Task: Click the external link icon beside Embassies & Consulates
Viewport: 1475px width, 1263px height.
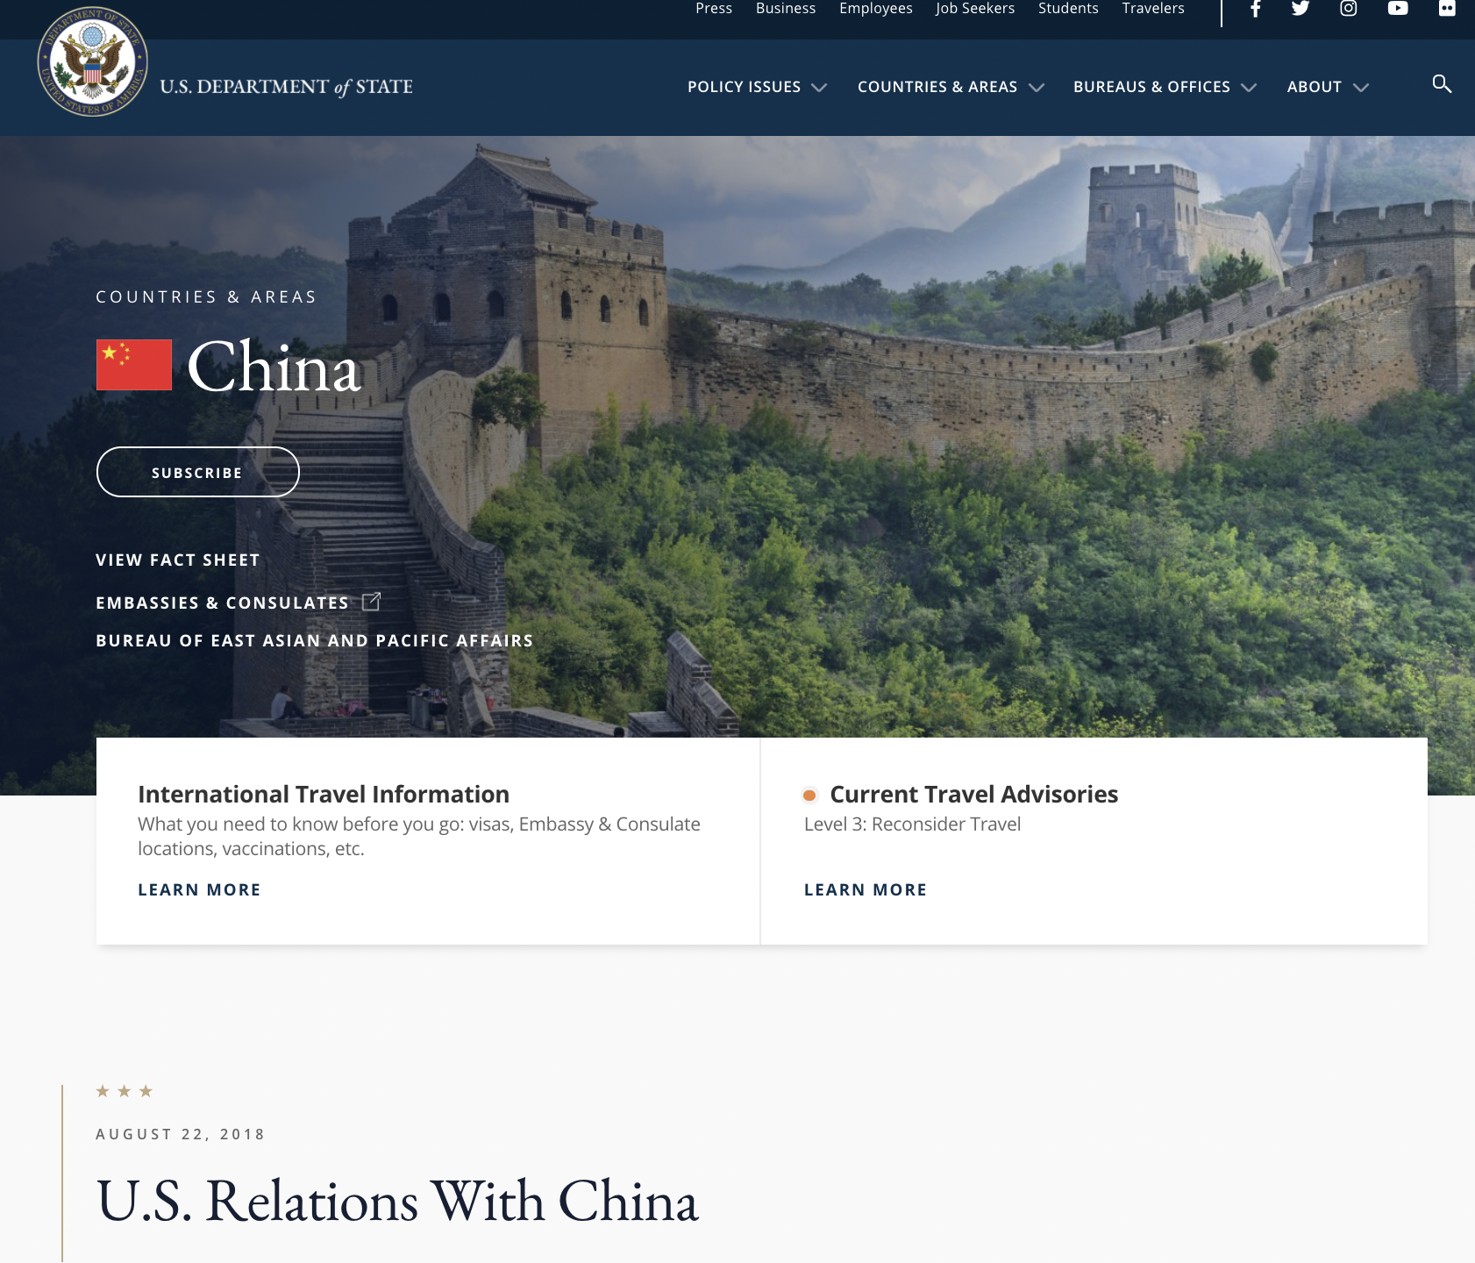Action: coord(372,602)
